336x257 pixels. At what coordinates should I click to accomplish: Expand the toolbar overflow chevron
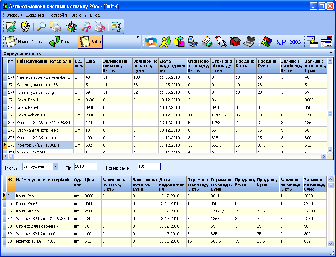tap(138, 37)
